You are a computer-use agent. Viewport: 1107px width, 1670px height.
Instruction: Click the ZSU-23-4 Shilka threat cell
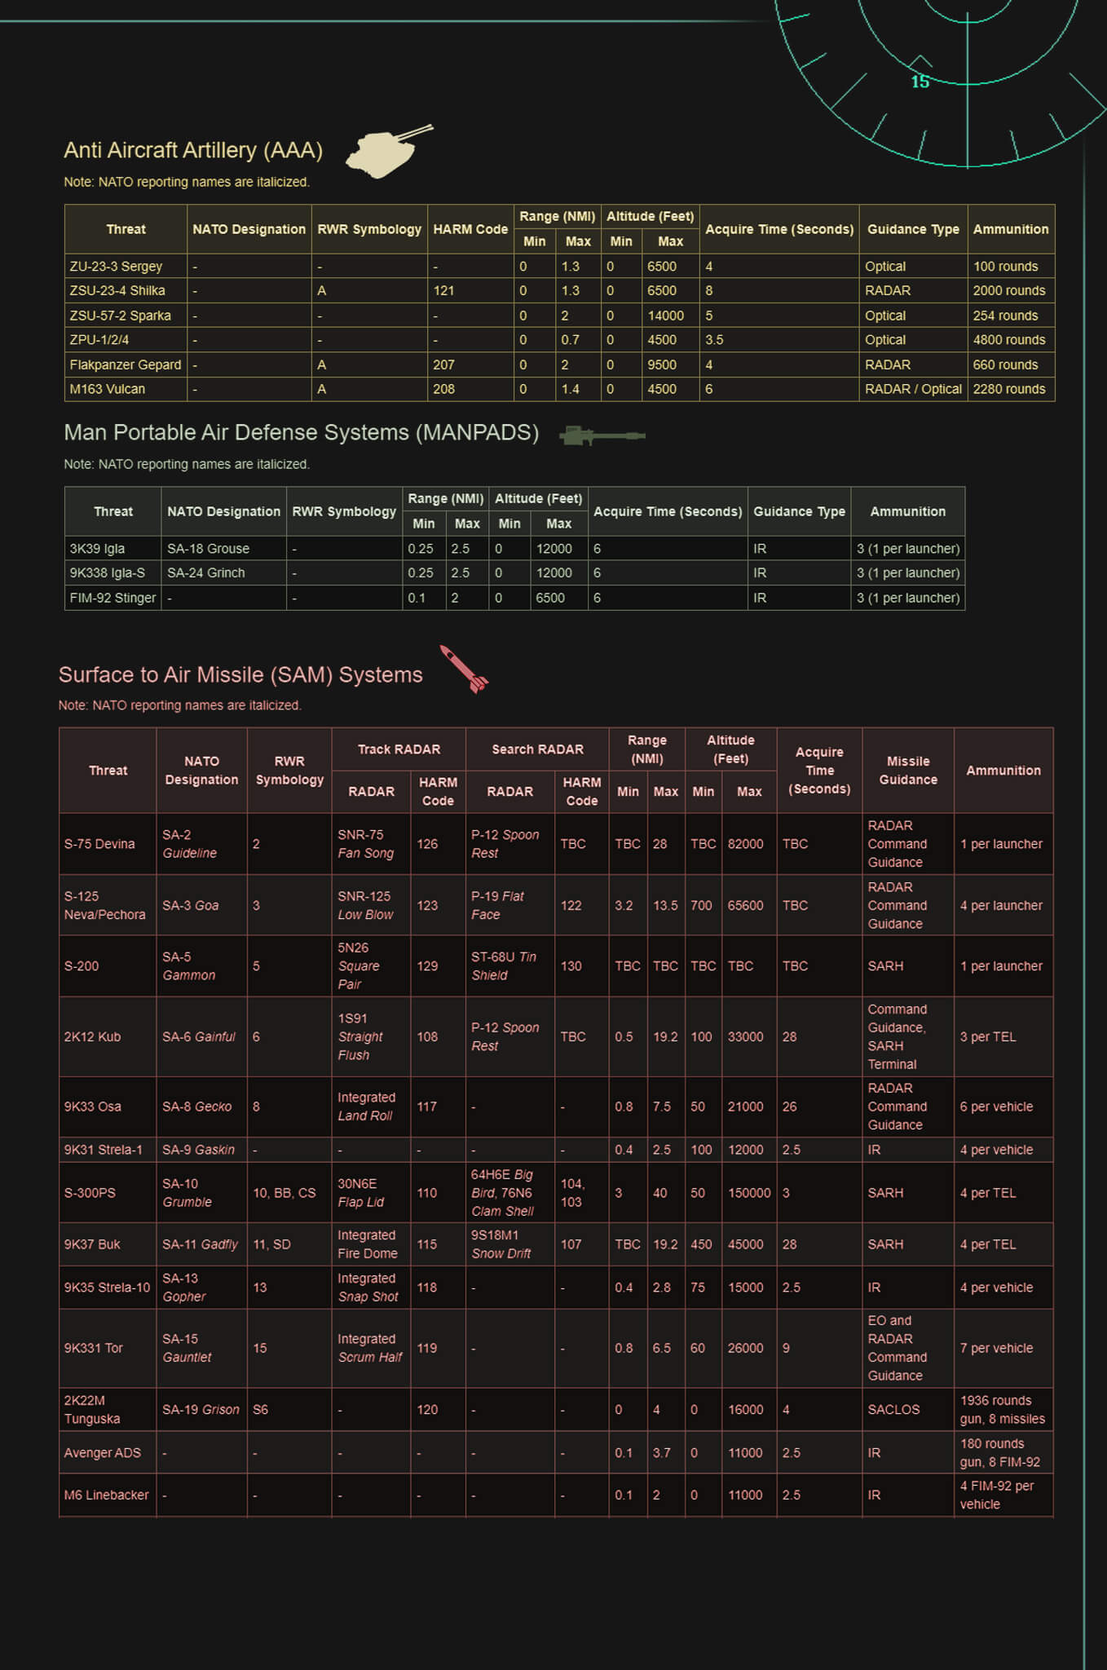117,291
